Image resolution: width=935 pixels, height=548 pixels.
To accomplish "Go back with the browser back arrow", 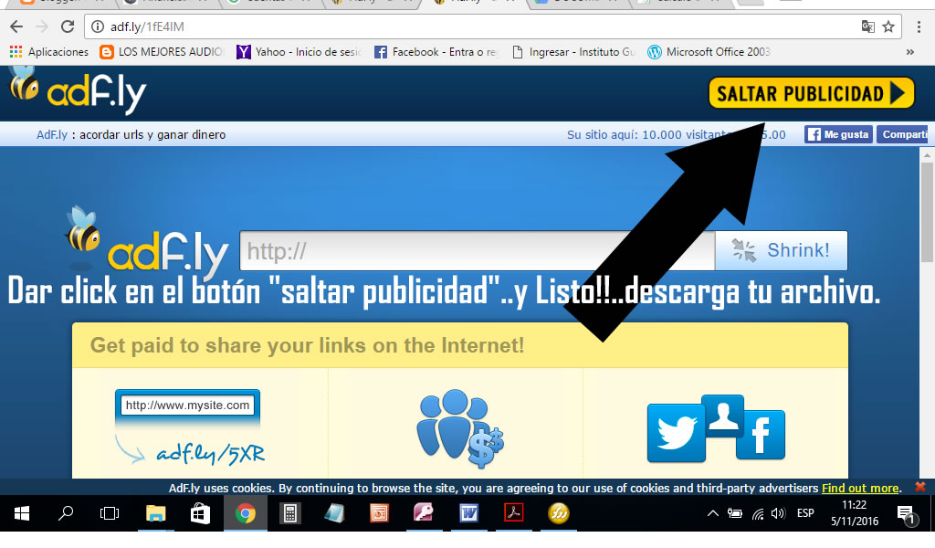I will pyautogui.click(x=16, y=26).
